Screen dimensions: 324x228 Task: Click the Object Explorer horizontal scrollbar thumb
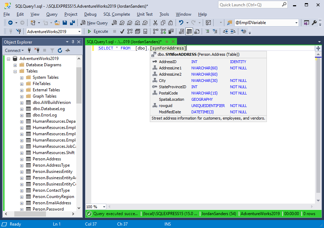30,214
